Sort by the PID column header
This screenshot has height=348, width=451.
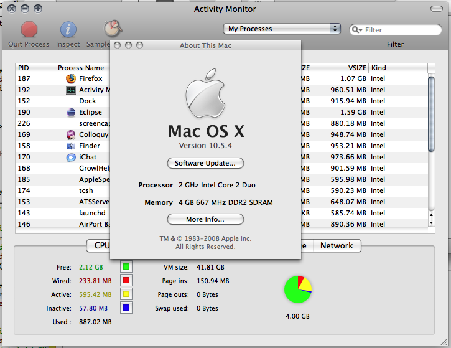click(35, 68)
